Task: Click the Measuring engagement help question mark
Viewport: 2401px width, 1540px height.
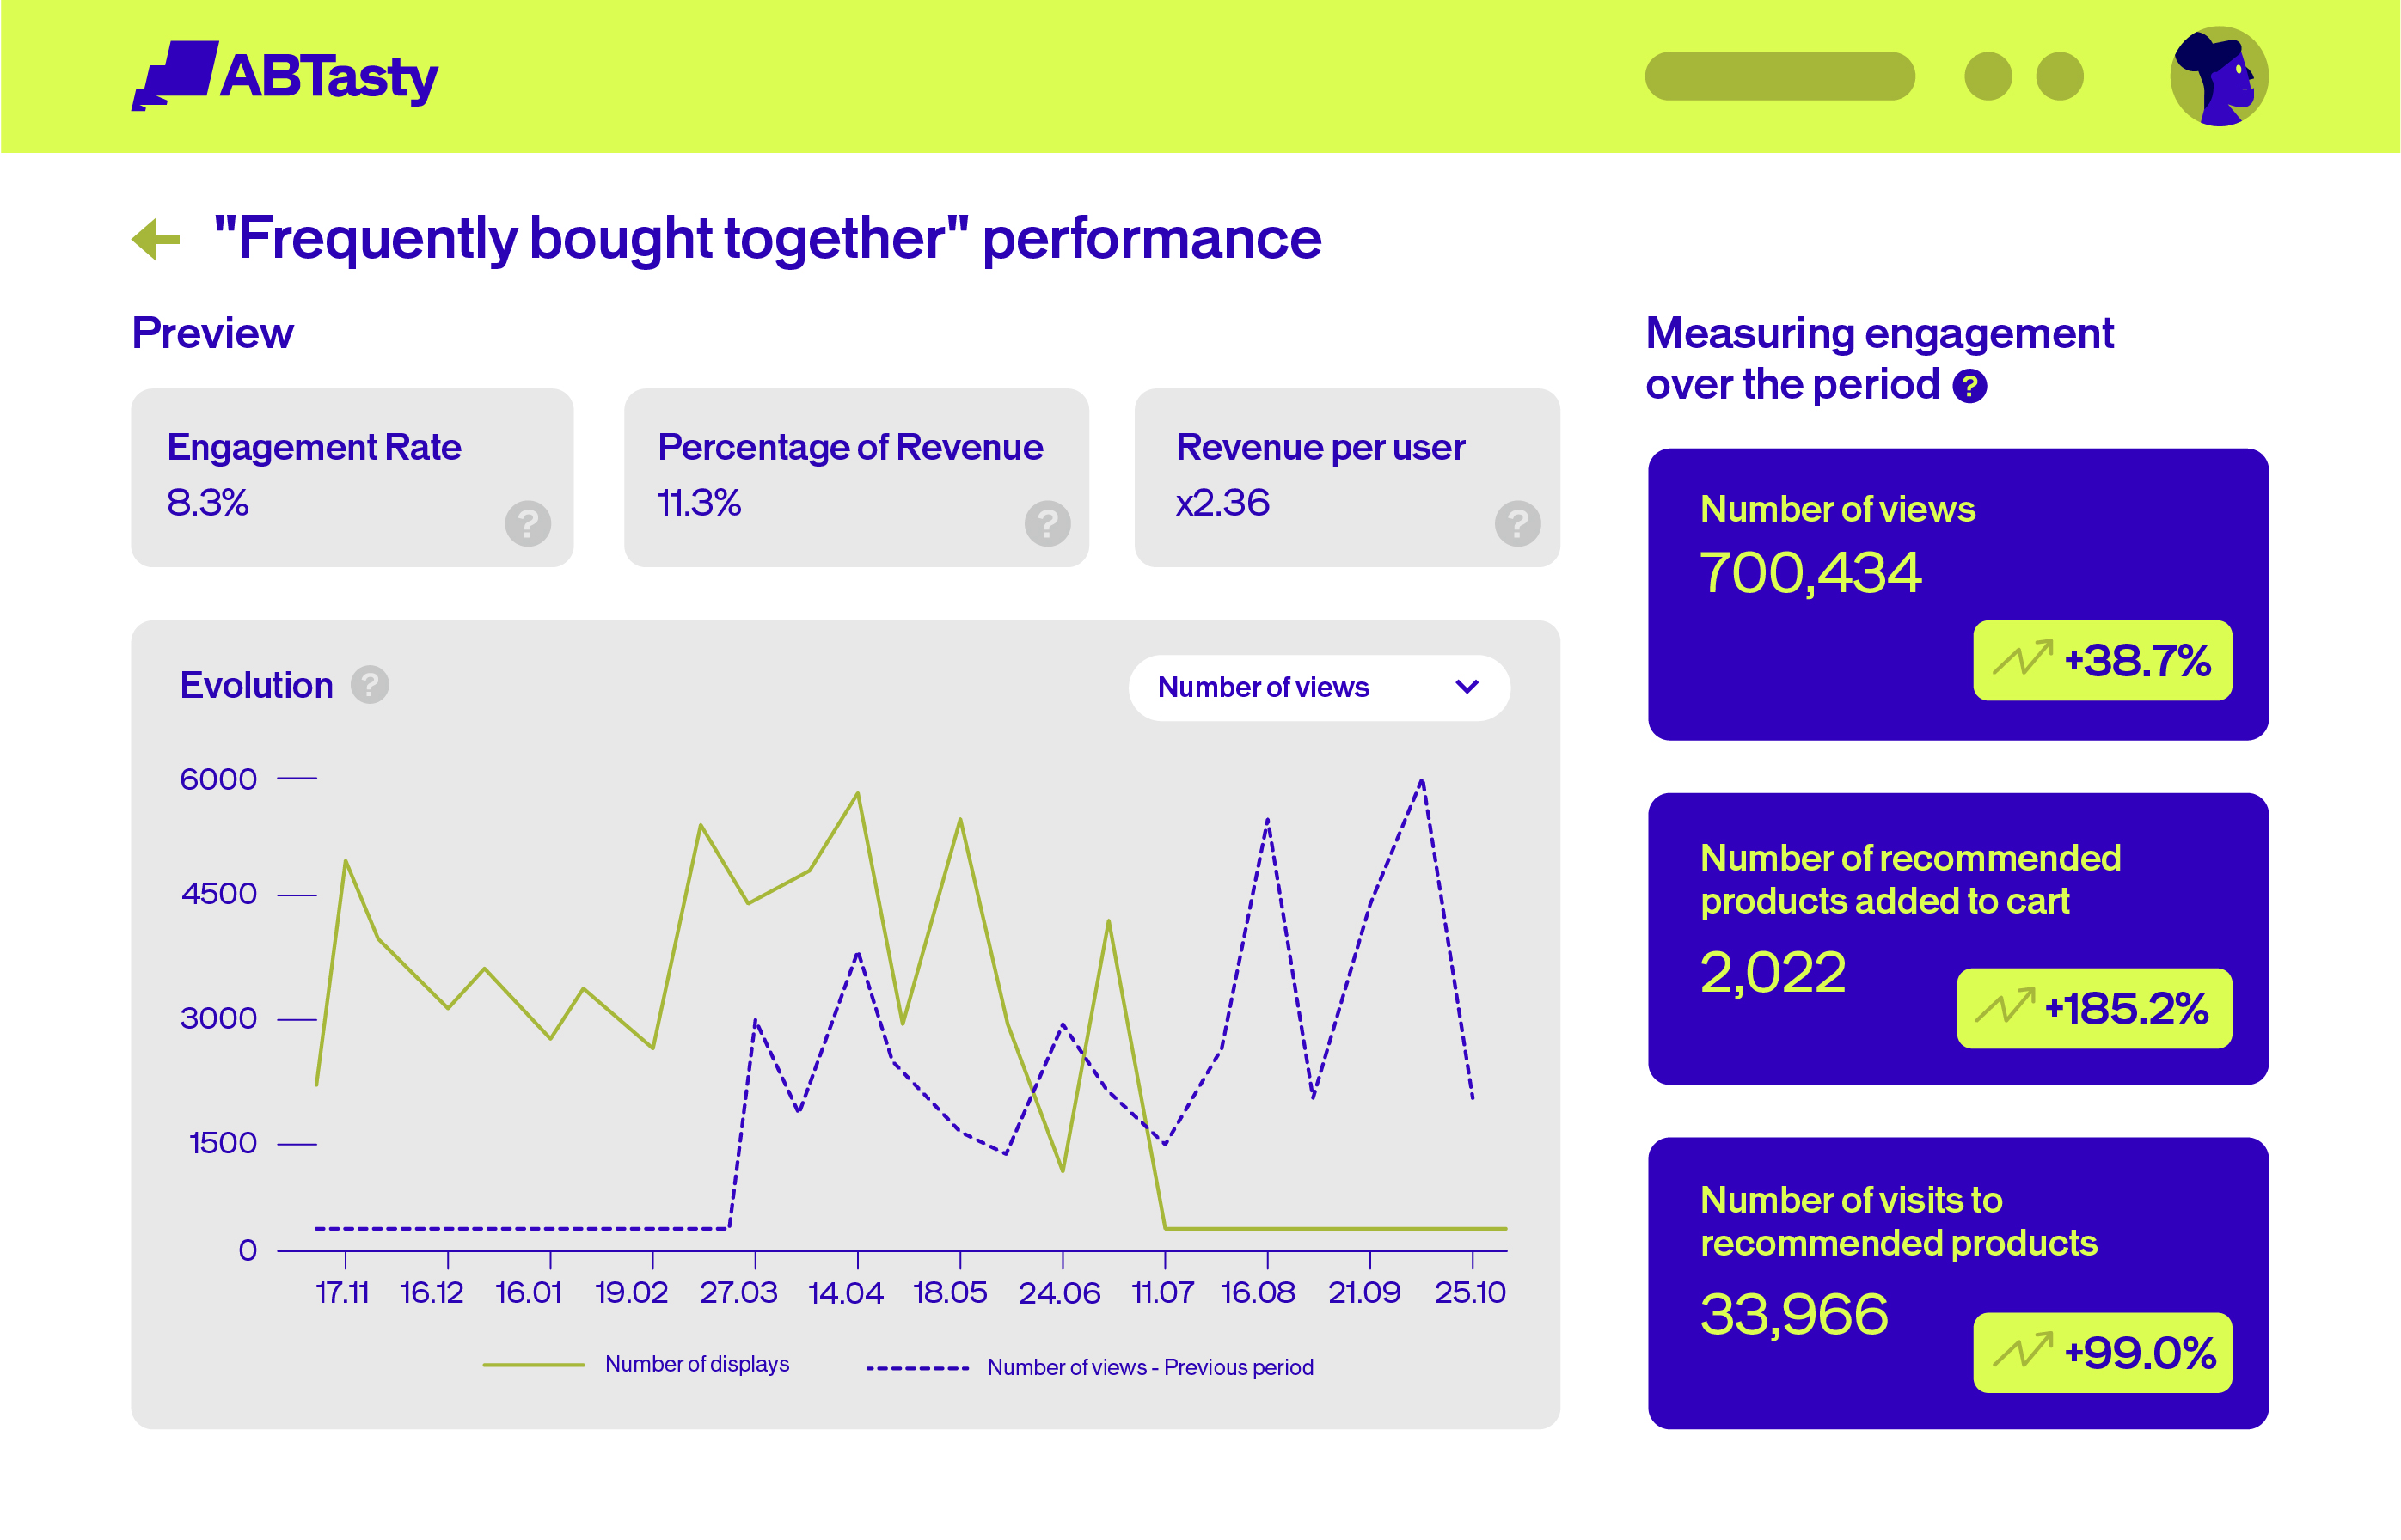Action: pos(1969,386)
